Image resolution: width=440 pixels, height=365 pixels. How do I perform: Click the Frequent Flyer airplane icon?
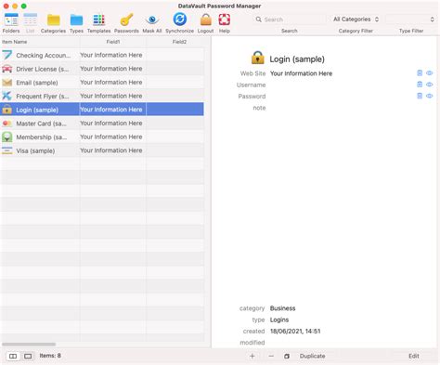[7, 96]
